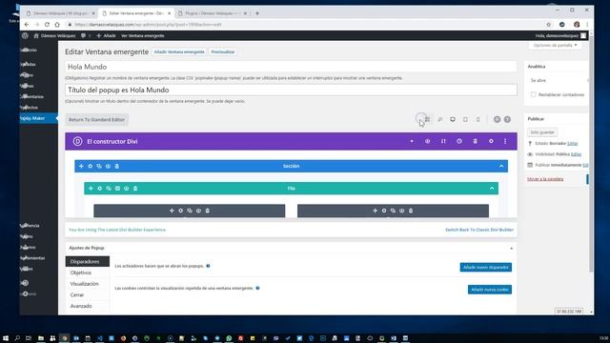
Task: Click the plus icon in the Divi header
Action: (412, 141)
